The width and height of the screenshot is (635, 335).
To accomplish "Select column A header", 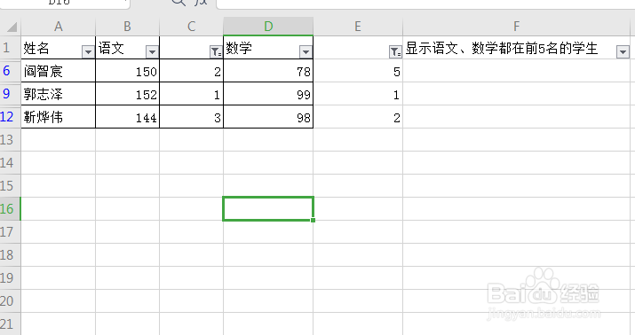I will click(59, 27).
